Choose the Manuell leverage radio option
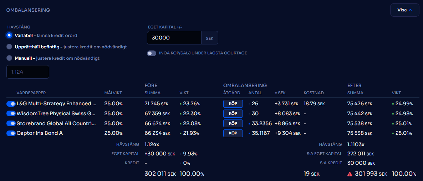 [x=9, y=58]
